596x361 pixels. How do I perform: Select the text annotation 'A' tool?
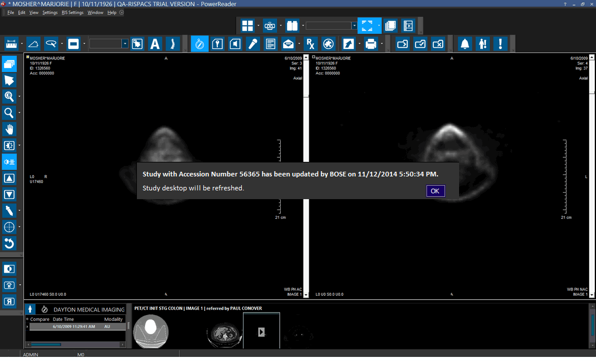pos(155,44)
